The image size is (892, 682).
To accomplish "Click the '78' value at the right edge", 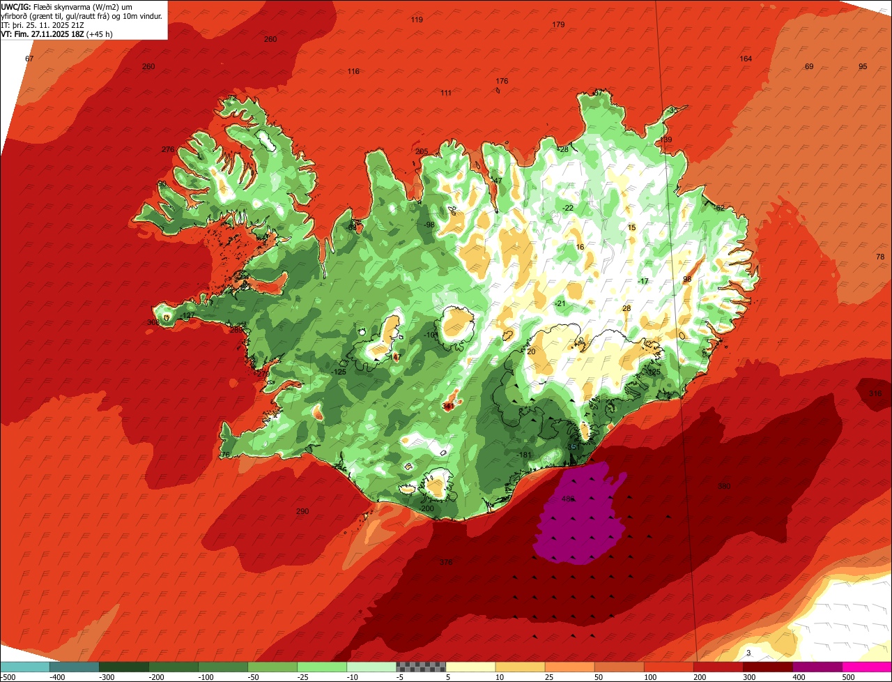I will click(879, 257).
